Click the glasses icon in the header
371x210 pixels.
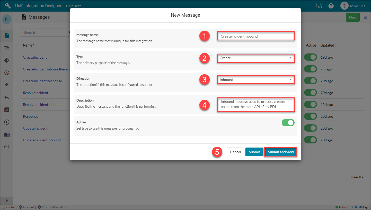(319, 6)
